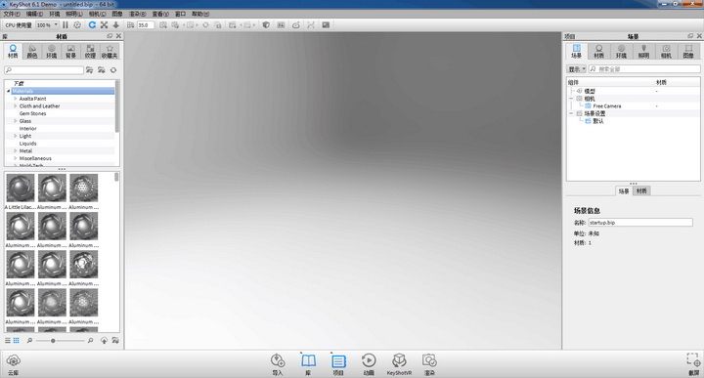Collapse the 场景设置 node in scene tree
The width and height of the screenshot is (704, 378).
(571, 113)
